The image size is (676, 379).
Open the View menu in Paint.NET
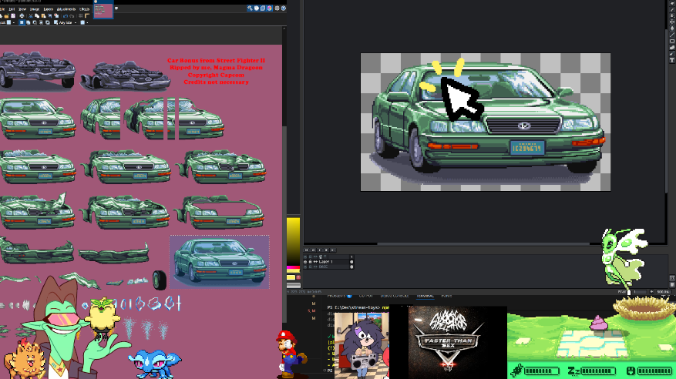[22, 9]
